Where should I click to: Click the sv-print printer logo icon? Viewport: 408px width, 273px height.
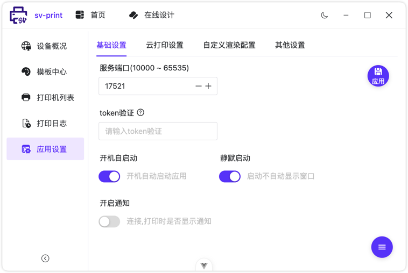pos(19,15)
